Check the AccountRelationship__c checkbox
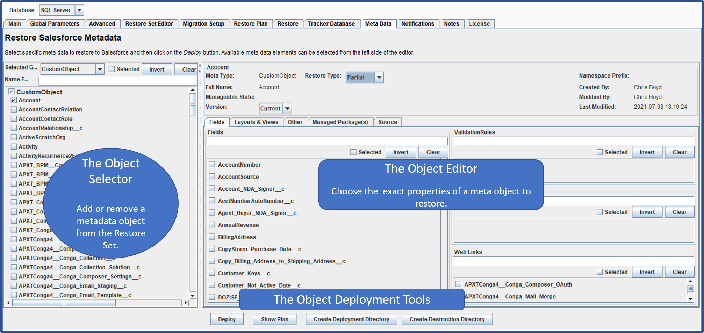This screenshot has height=333, width=704. click(14, 128)
